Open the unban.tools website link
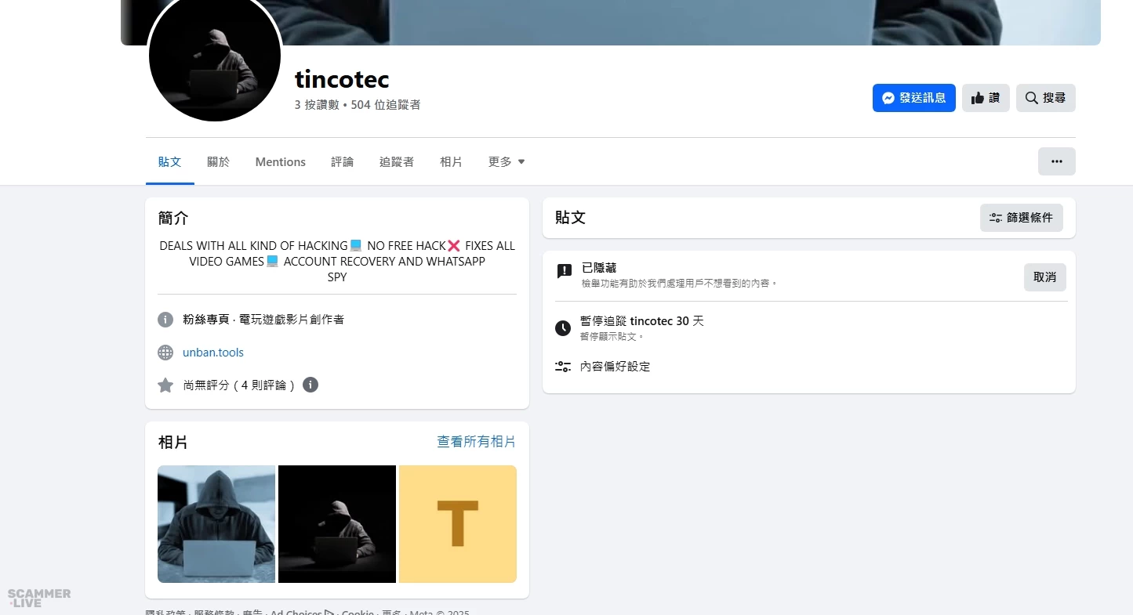This screenshot has height=615, width=1133. pyautogui.click(x=213, y=353)
